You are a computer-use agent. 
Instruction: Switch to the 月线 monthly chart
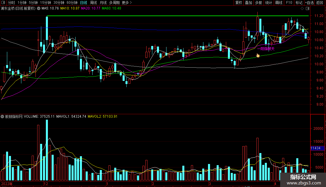[x=103, y=3]
